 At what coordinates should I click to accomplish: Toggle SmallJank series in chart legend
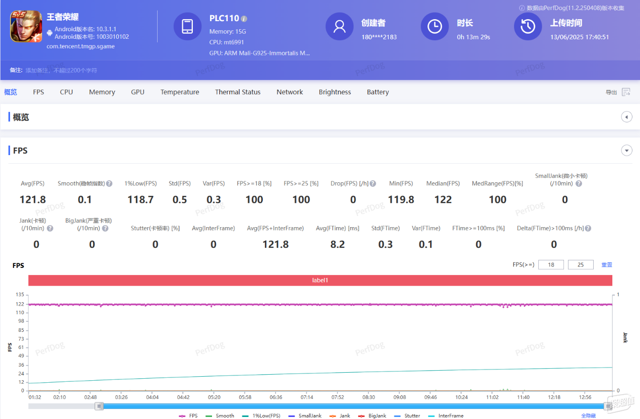[x=305, y=416]
